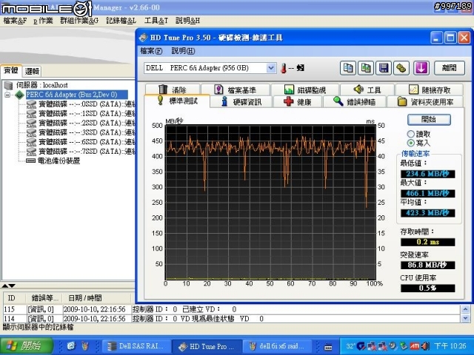Open the DELL PERC 6/i drive dropdown

pyautogui.click(x=271, y=68)
